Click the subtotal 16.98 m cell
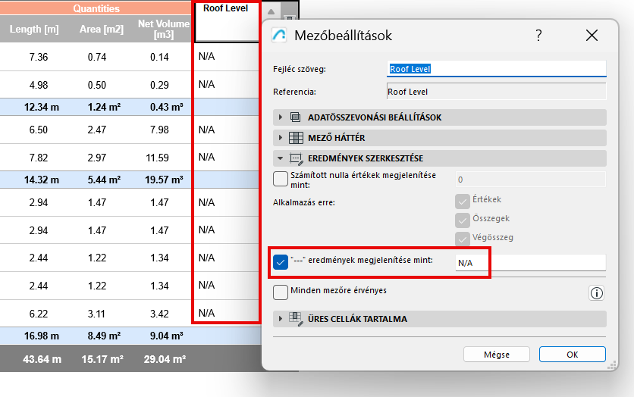The image size is (634, 397). click(42, 336)
